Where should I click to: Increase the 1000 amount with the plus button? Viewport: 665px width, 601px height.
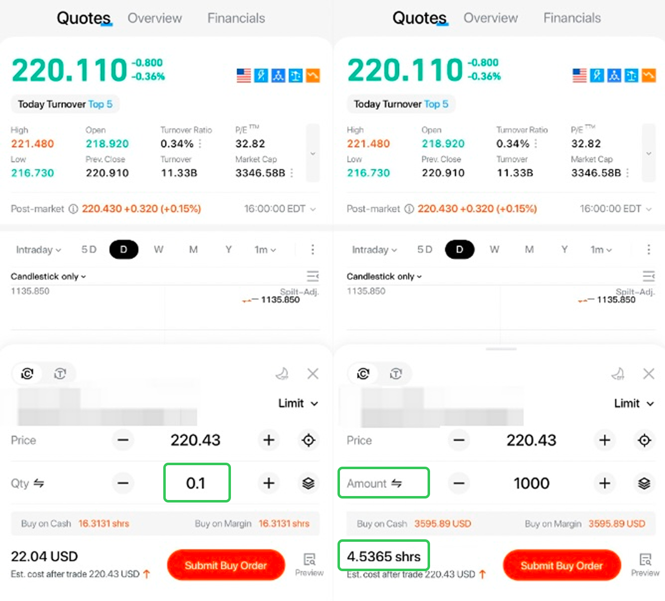click(604, 483)
